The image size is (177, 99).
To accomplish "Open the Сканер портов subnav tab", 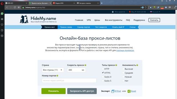I will pos(84,27).
